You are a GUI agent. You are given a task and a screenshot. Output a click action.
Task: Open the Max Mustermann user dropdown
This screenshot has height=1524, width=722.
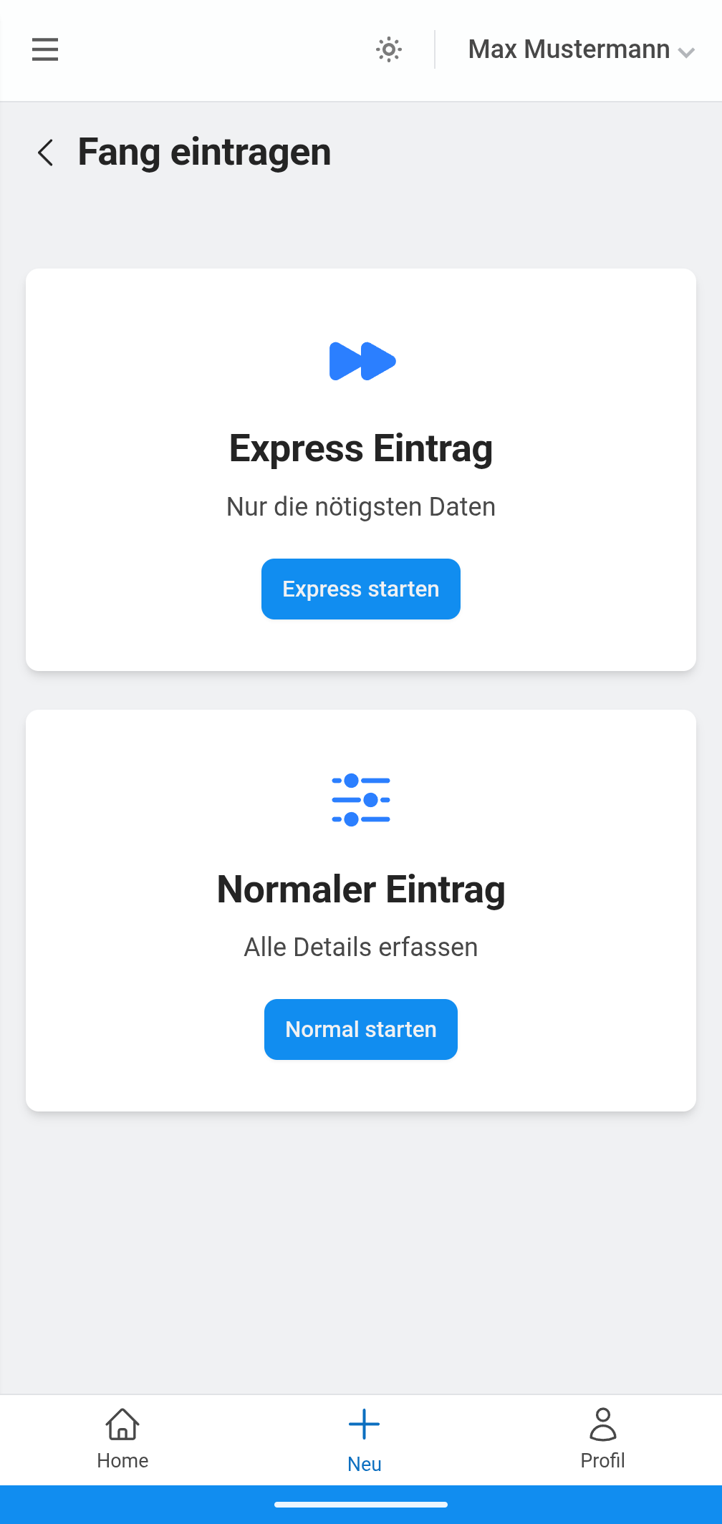coord(569,49)
